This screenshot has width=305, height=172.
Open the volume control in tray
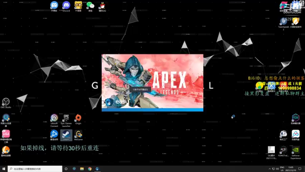point(278,169)
